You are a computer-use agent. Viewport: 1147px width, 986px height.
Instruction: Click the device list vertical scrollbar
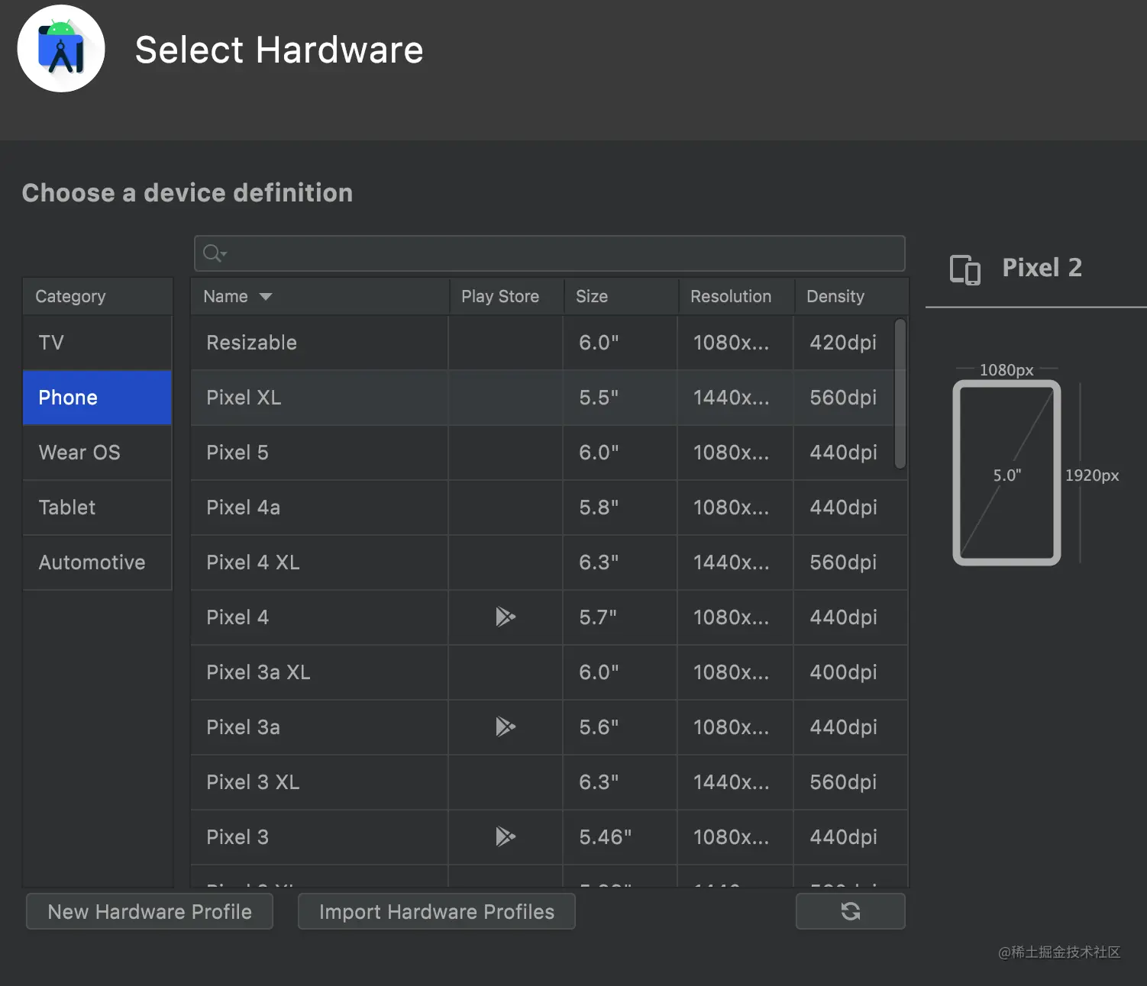[900, 394]
